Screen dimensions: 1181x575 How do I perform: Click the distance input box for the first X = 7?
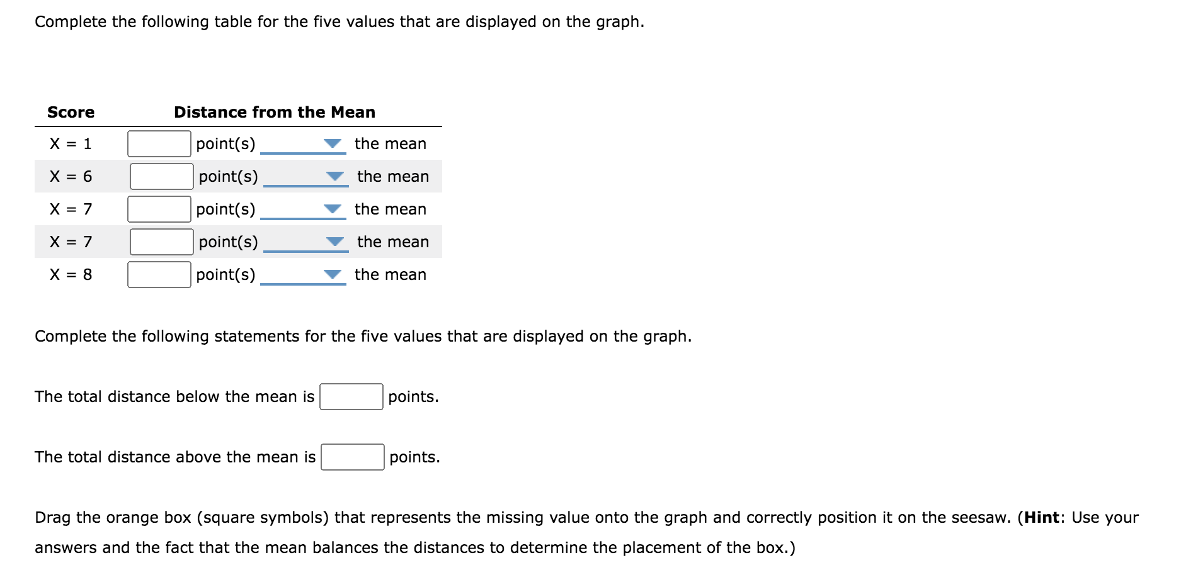coord(159,209)
